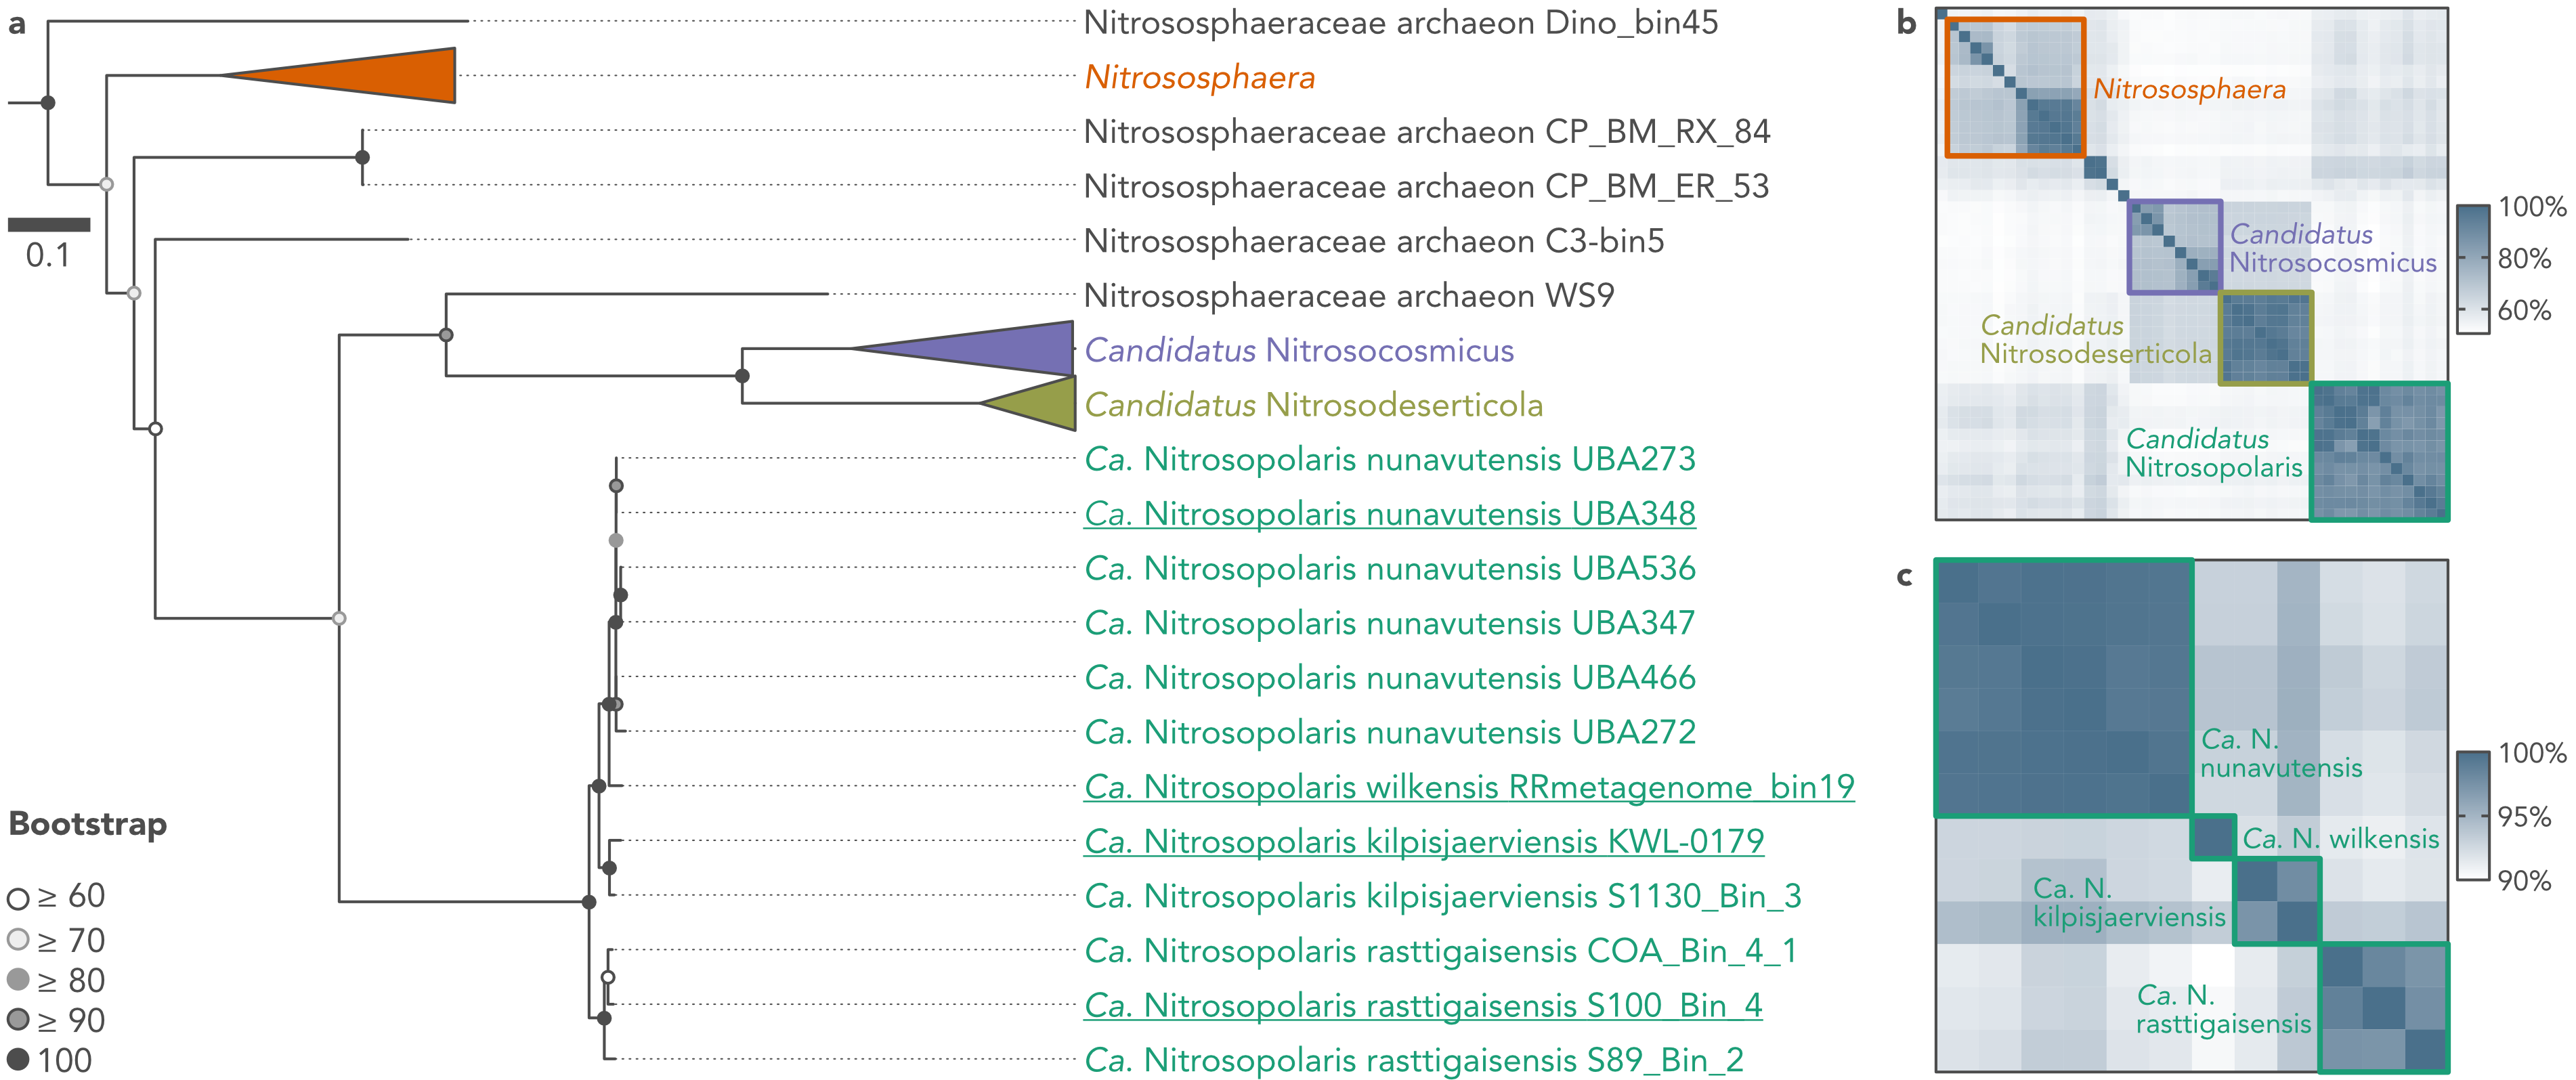Click the Candidatus Nitrosocosmicus tree label
This screenshot has height=1080, width=2576.
(x=1299, y=350)
